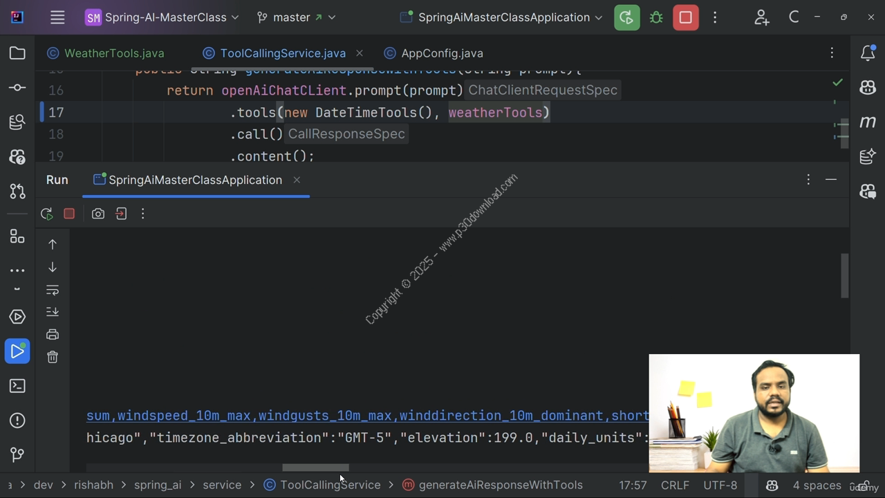Expand the run configuration selector dropdown
This screenshot has height=498, width=885.
(503, 17)
